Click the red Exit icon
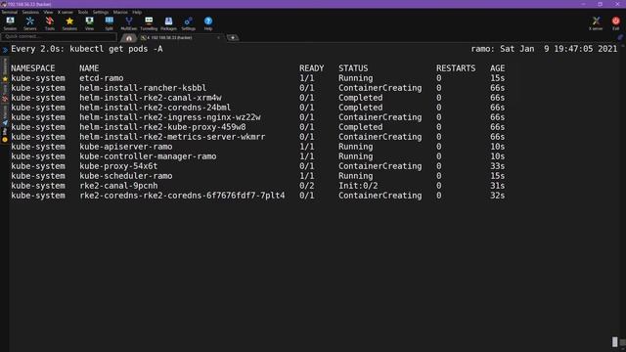Viewport: 626px width, 352px height. 615,23
